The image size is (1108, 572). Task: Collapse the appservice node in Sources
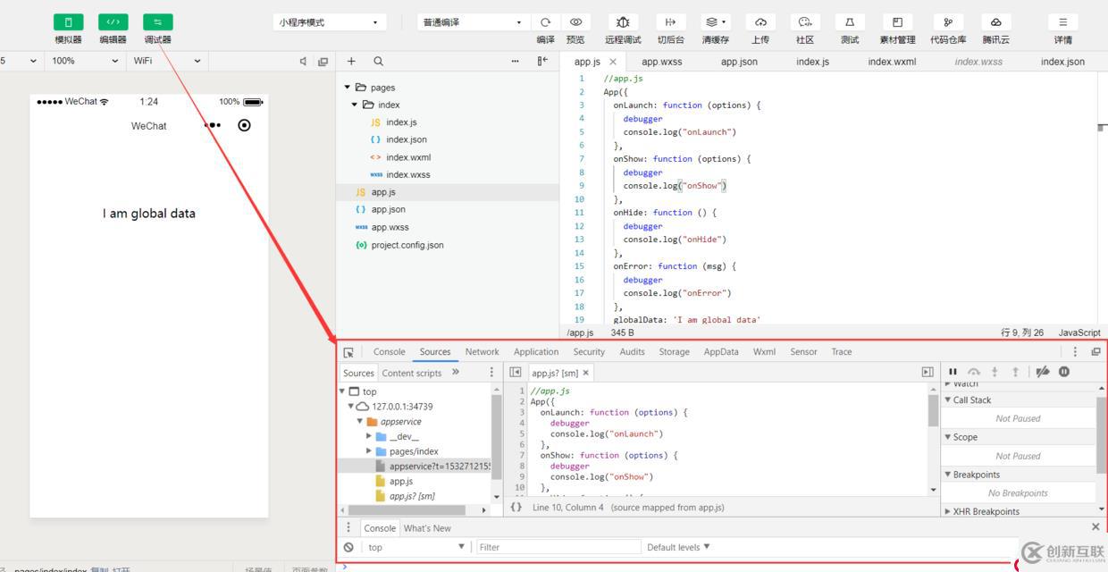point(360,421)
